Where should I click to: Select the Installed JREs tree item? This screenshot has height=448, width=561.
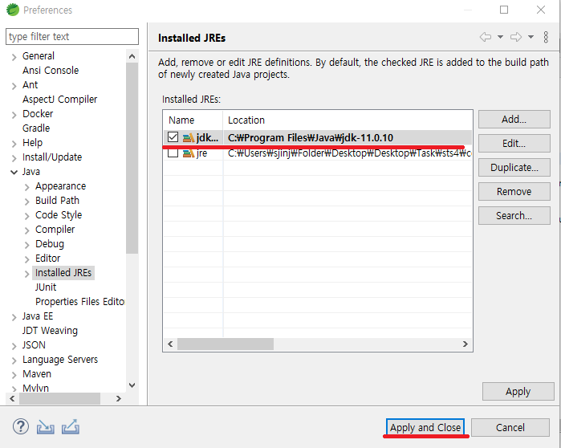pos(63,273)
